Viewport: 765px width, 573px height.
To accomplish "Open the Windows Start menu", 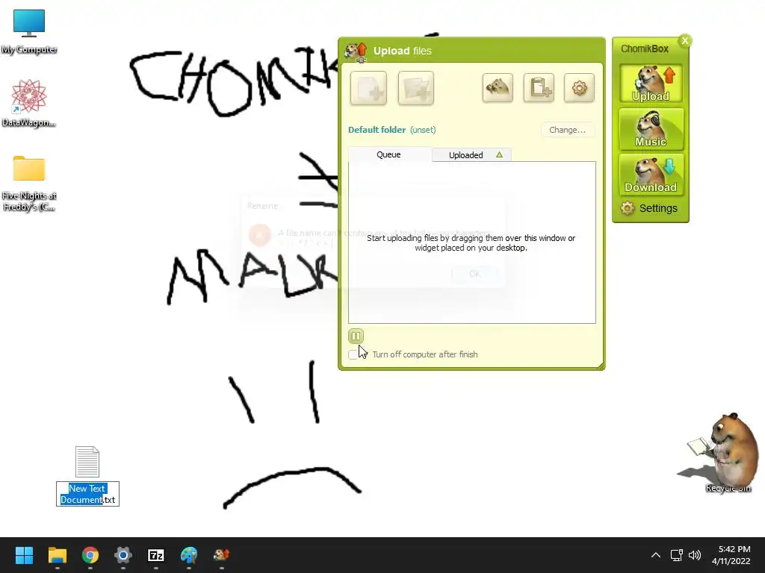I will coord(24,555).
